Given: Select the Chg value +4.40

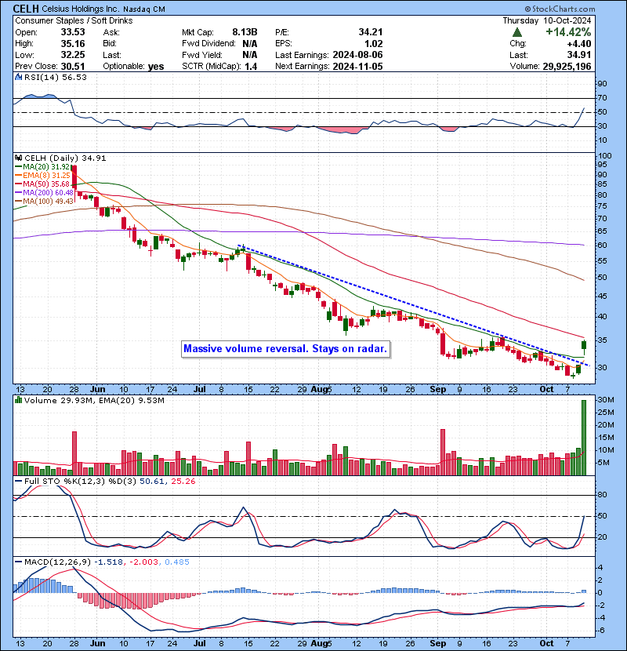Looking at the screenshot, I should click(579, 44).
